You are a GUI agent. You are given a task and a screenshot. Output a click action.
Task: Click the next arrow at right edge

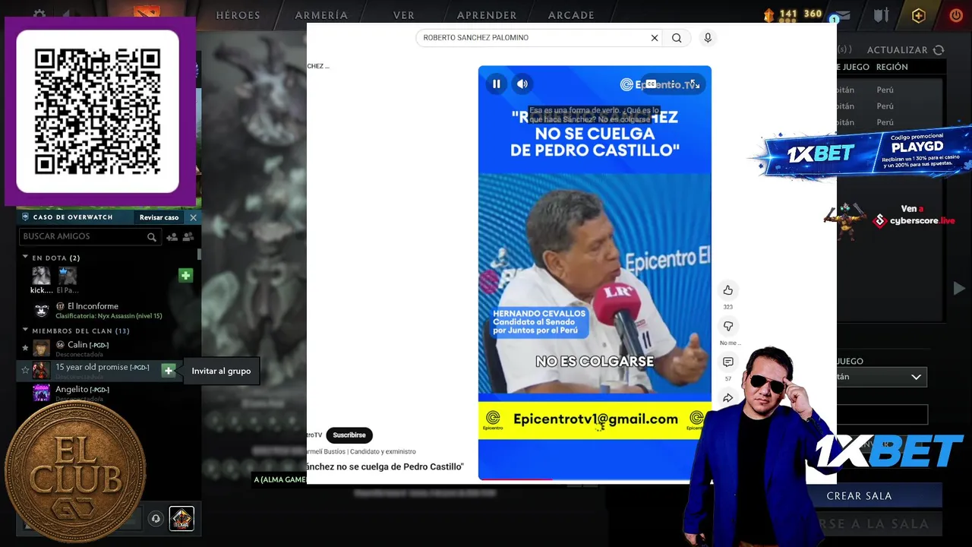click(959, 288)
